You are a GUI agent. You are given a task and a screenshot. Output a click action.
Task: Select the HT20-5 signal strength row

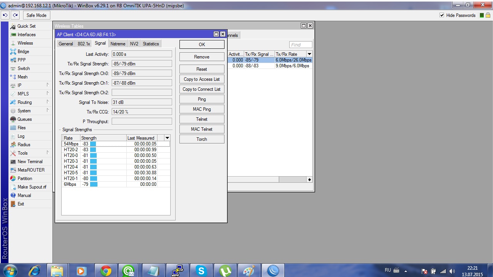tap(116, 173)
